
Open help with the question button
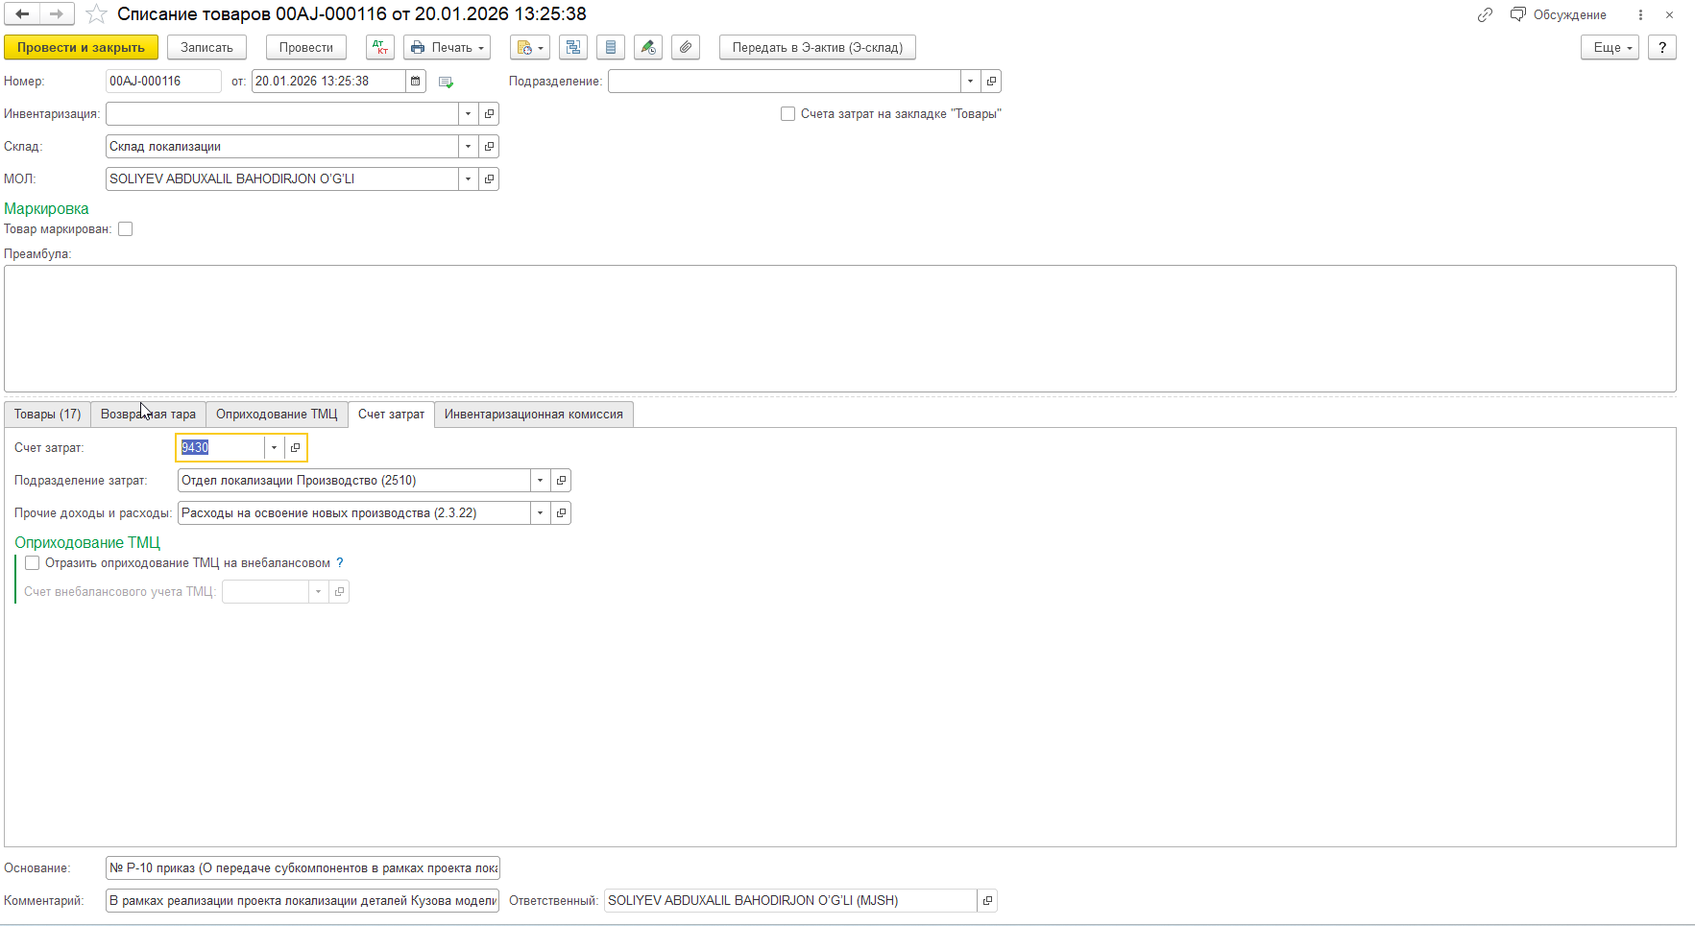1662,47
